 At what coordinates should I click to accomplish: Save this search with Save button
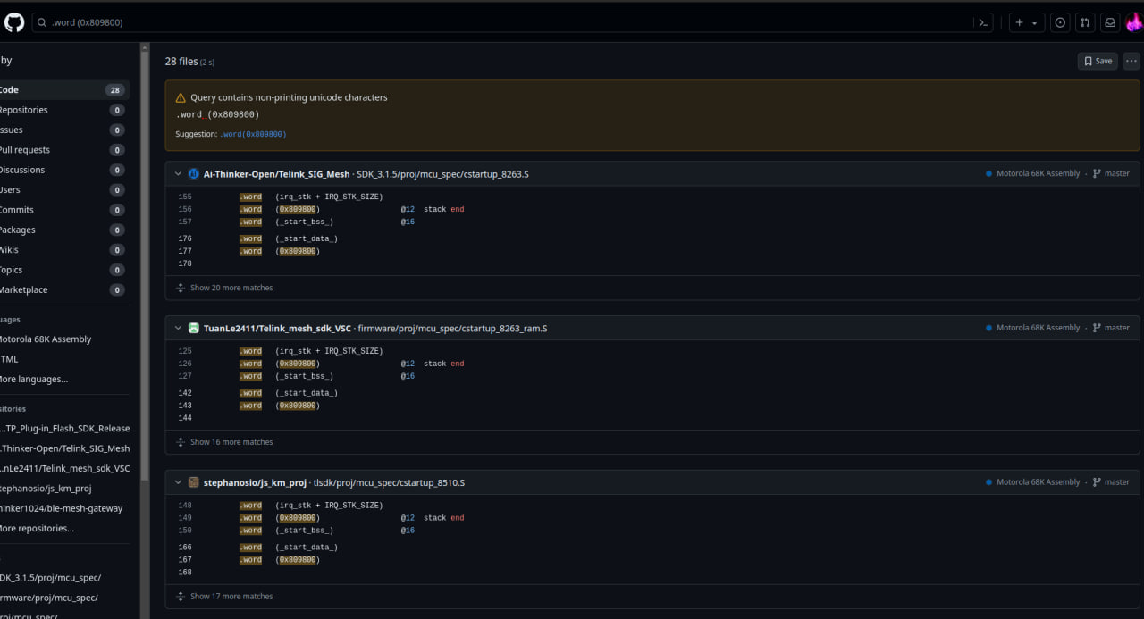click(1097, 61)
